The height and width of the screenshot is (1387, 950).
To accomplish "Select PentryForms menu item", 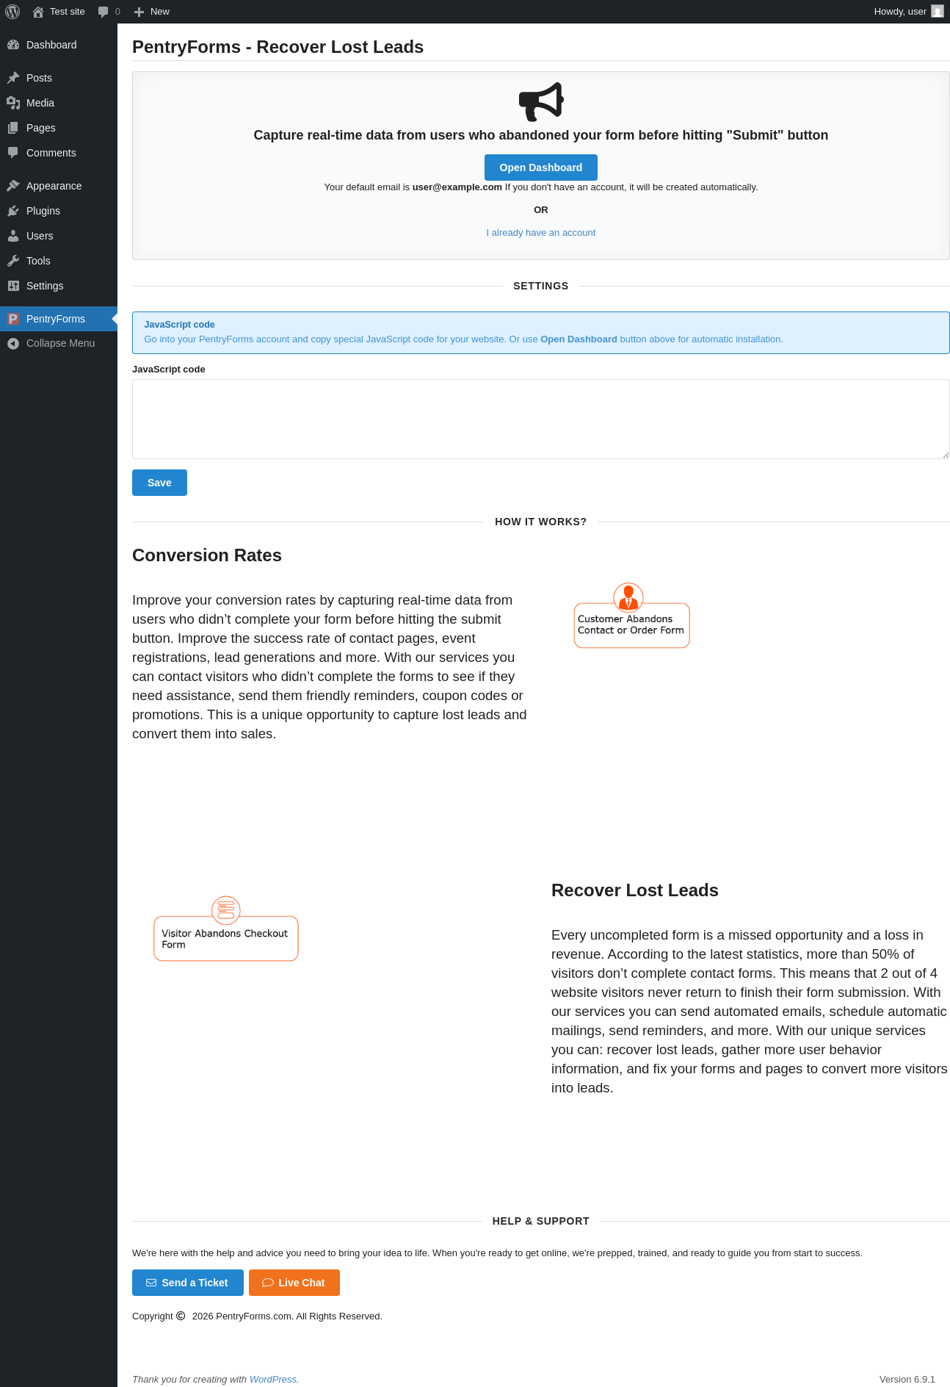I will click(x=59, y=319).
